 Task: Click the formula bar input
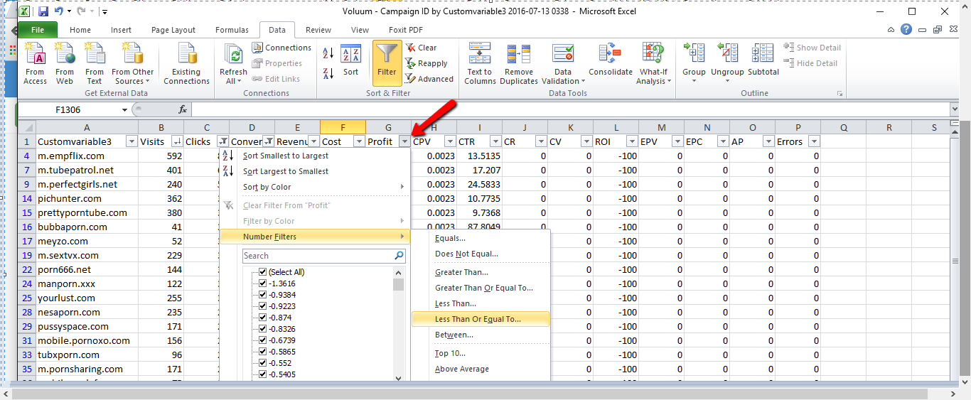click(571, 109)
